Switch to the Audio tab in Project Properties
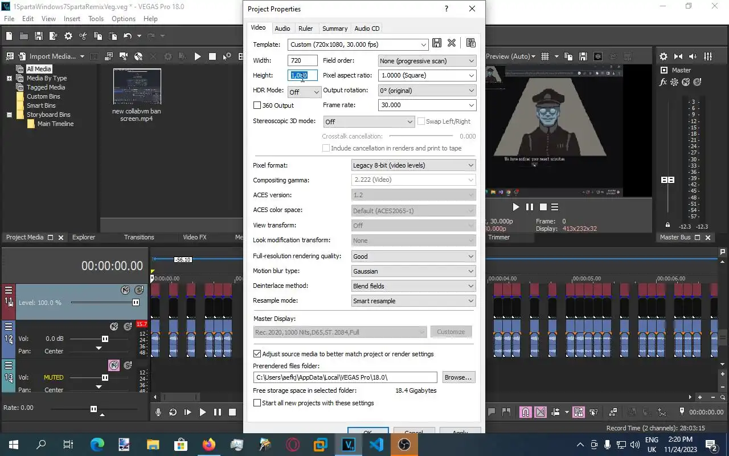The image size is (729, 456). [282, 28]
